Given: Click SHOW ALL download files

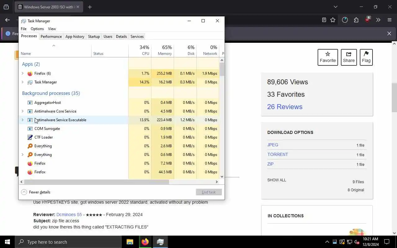Looking at the screenshot, I should tap(277, 180).
